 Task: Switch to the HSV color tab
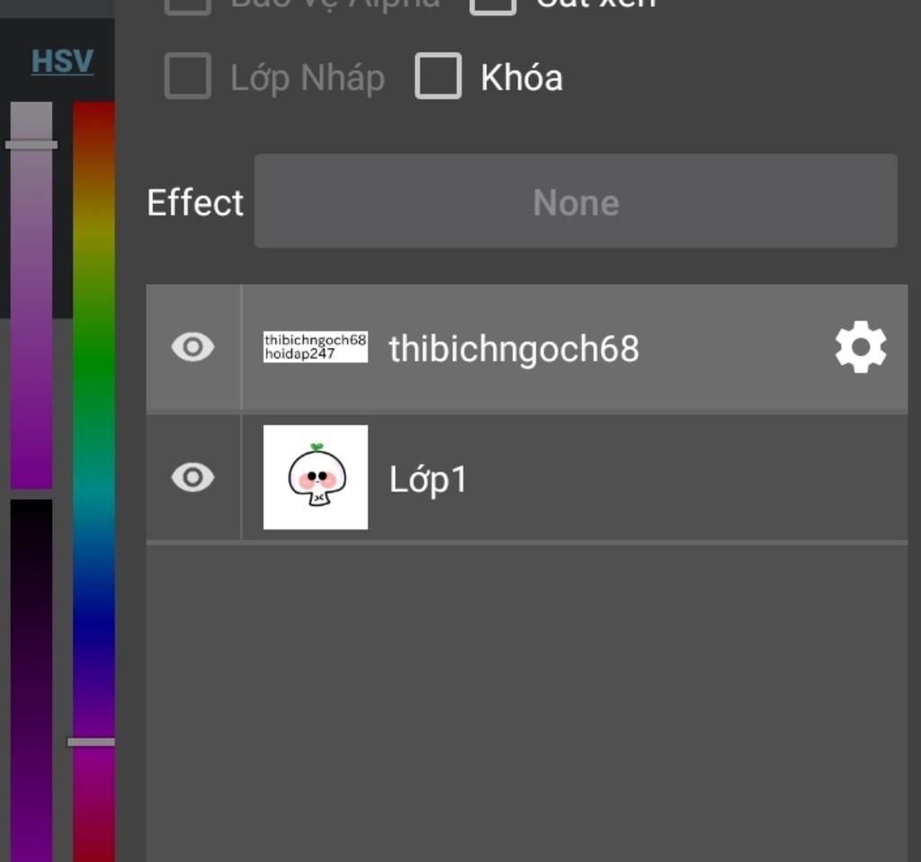coord(62,61)
